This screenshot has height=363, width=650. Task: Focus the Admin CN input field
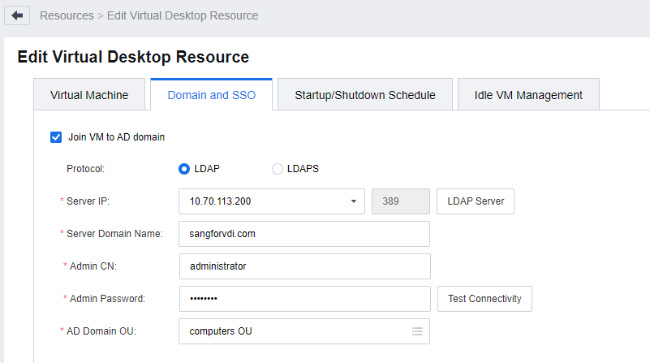(x=304, y=266)
